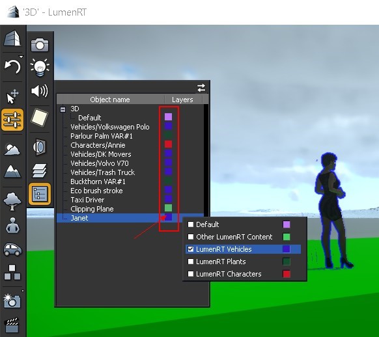This screenshot has height=337, width=379.
Task: Click the clapperboard movie icon
Action: (12, 325)
